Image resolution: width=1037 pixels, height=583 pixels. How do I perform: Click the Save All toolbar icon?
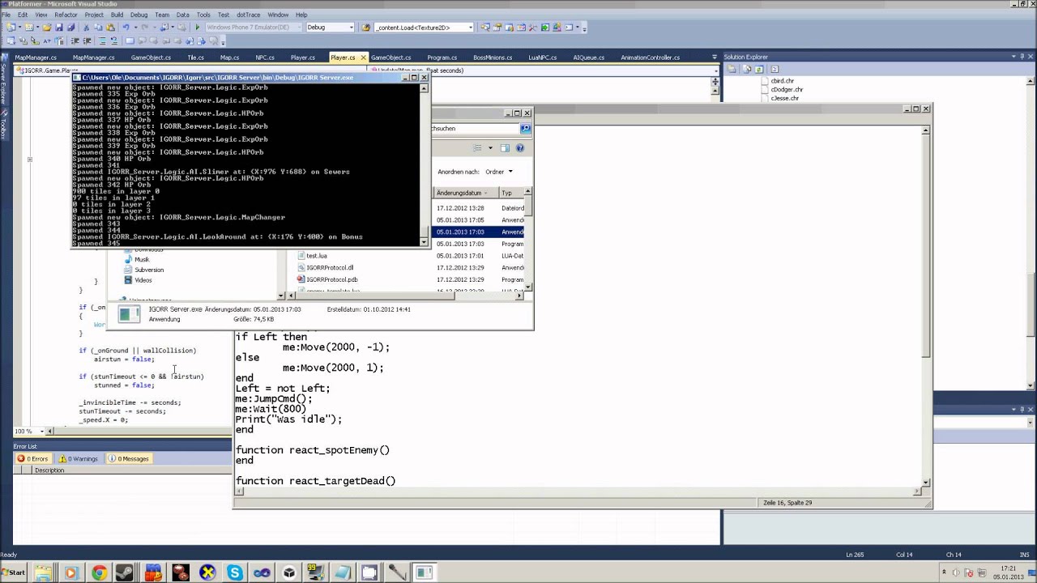click(70, 28)
